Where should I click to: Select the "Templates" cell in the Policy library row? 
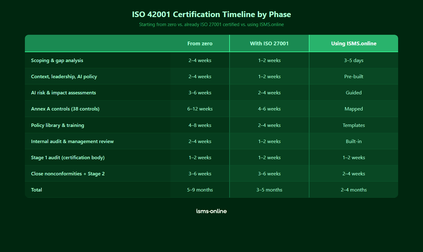coord(353,125)
